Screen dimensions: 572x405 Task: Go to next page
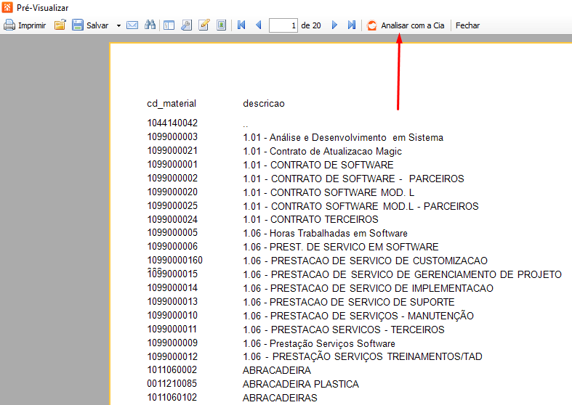pos(334,25)
